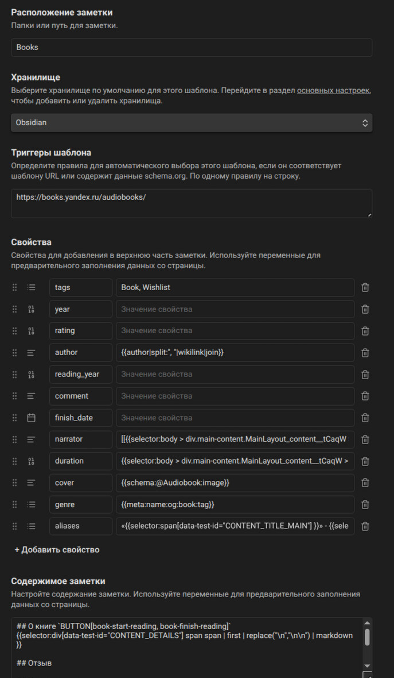Remove the aliases property via trash icon
Image resolution: width=394 pixels, height=678 pixels.
365,526
